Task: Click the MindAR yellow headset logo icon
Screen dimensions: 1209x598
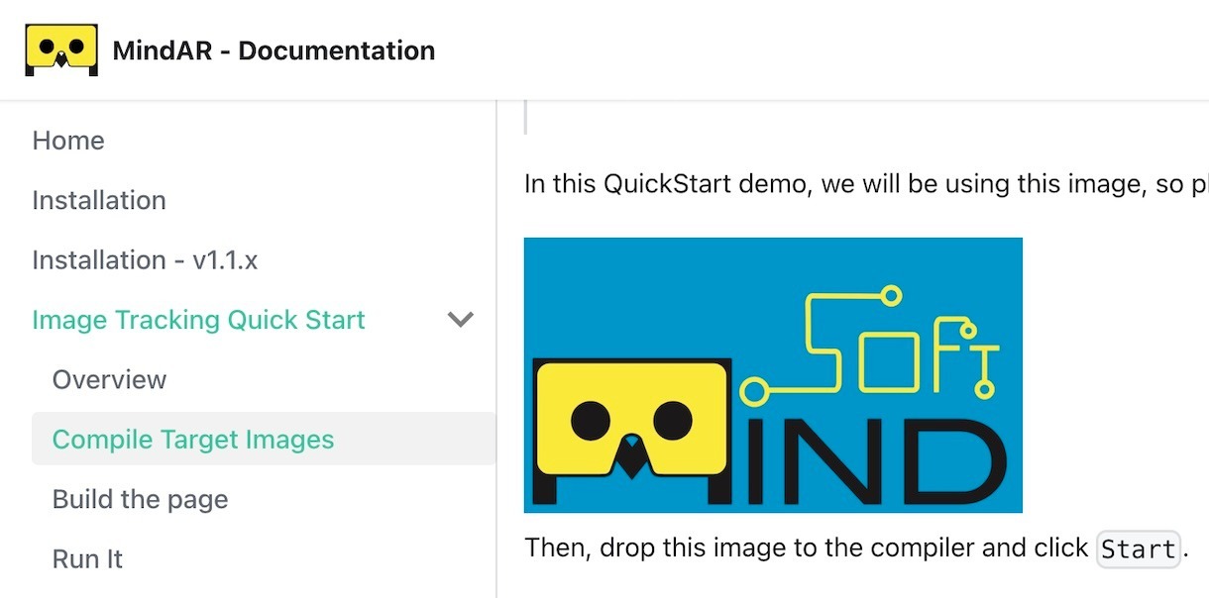Action: pyautogui.click(x=61, y=50)
